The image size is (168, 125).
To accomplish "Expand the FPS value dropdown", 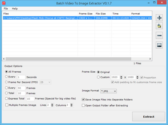I will point(45,82).
